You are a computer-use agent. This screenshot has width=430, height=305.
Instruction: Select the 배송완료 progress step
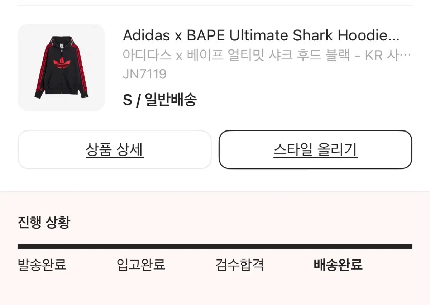click(x=338, y=265)
